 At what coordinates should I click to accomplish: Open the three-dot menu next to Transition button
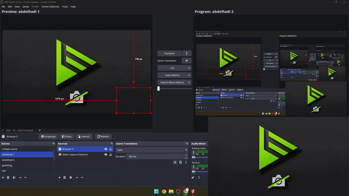point(187,53)
